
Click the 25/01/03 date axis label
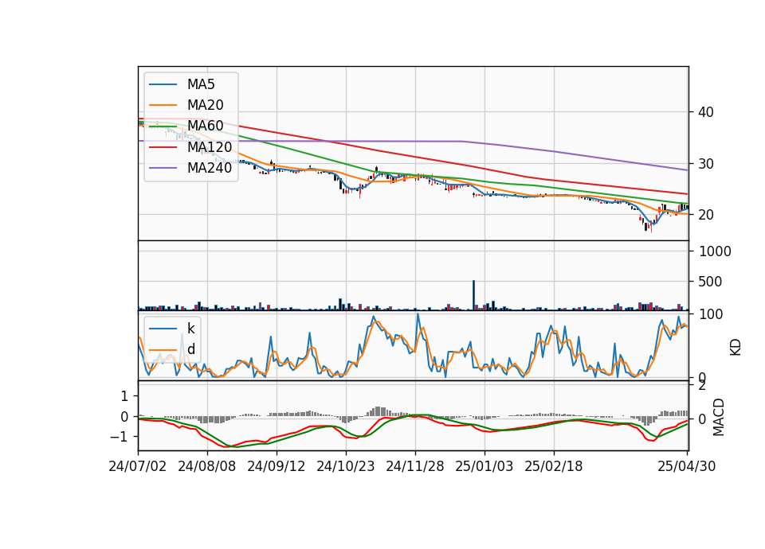484,466
